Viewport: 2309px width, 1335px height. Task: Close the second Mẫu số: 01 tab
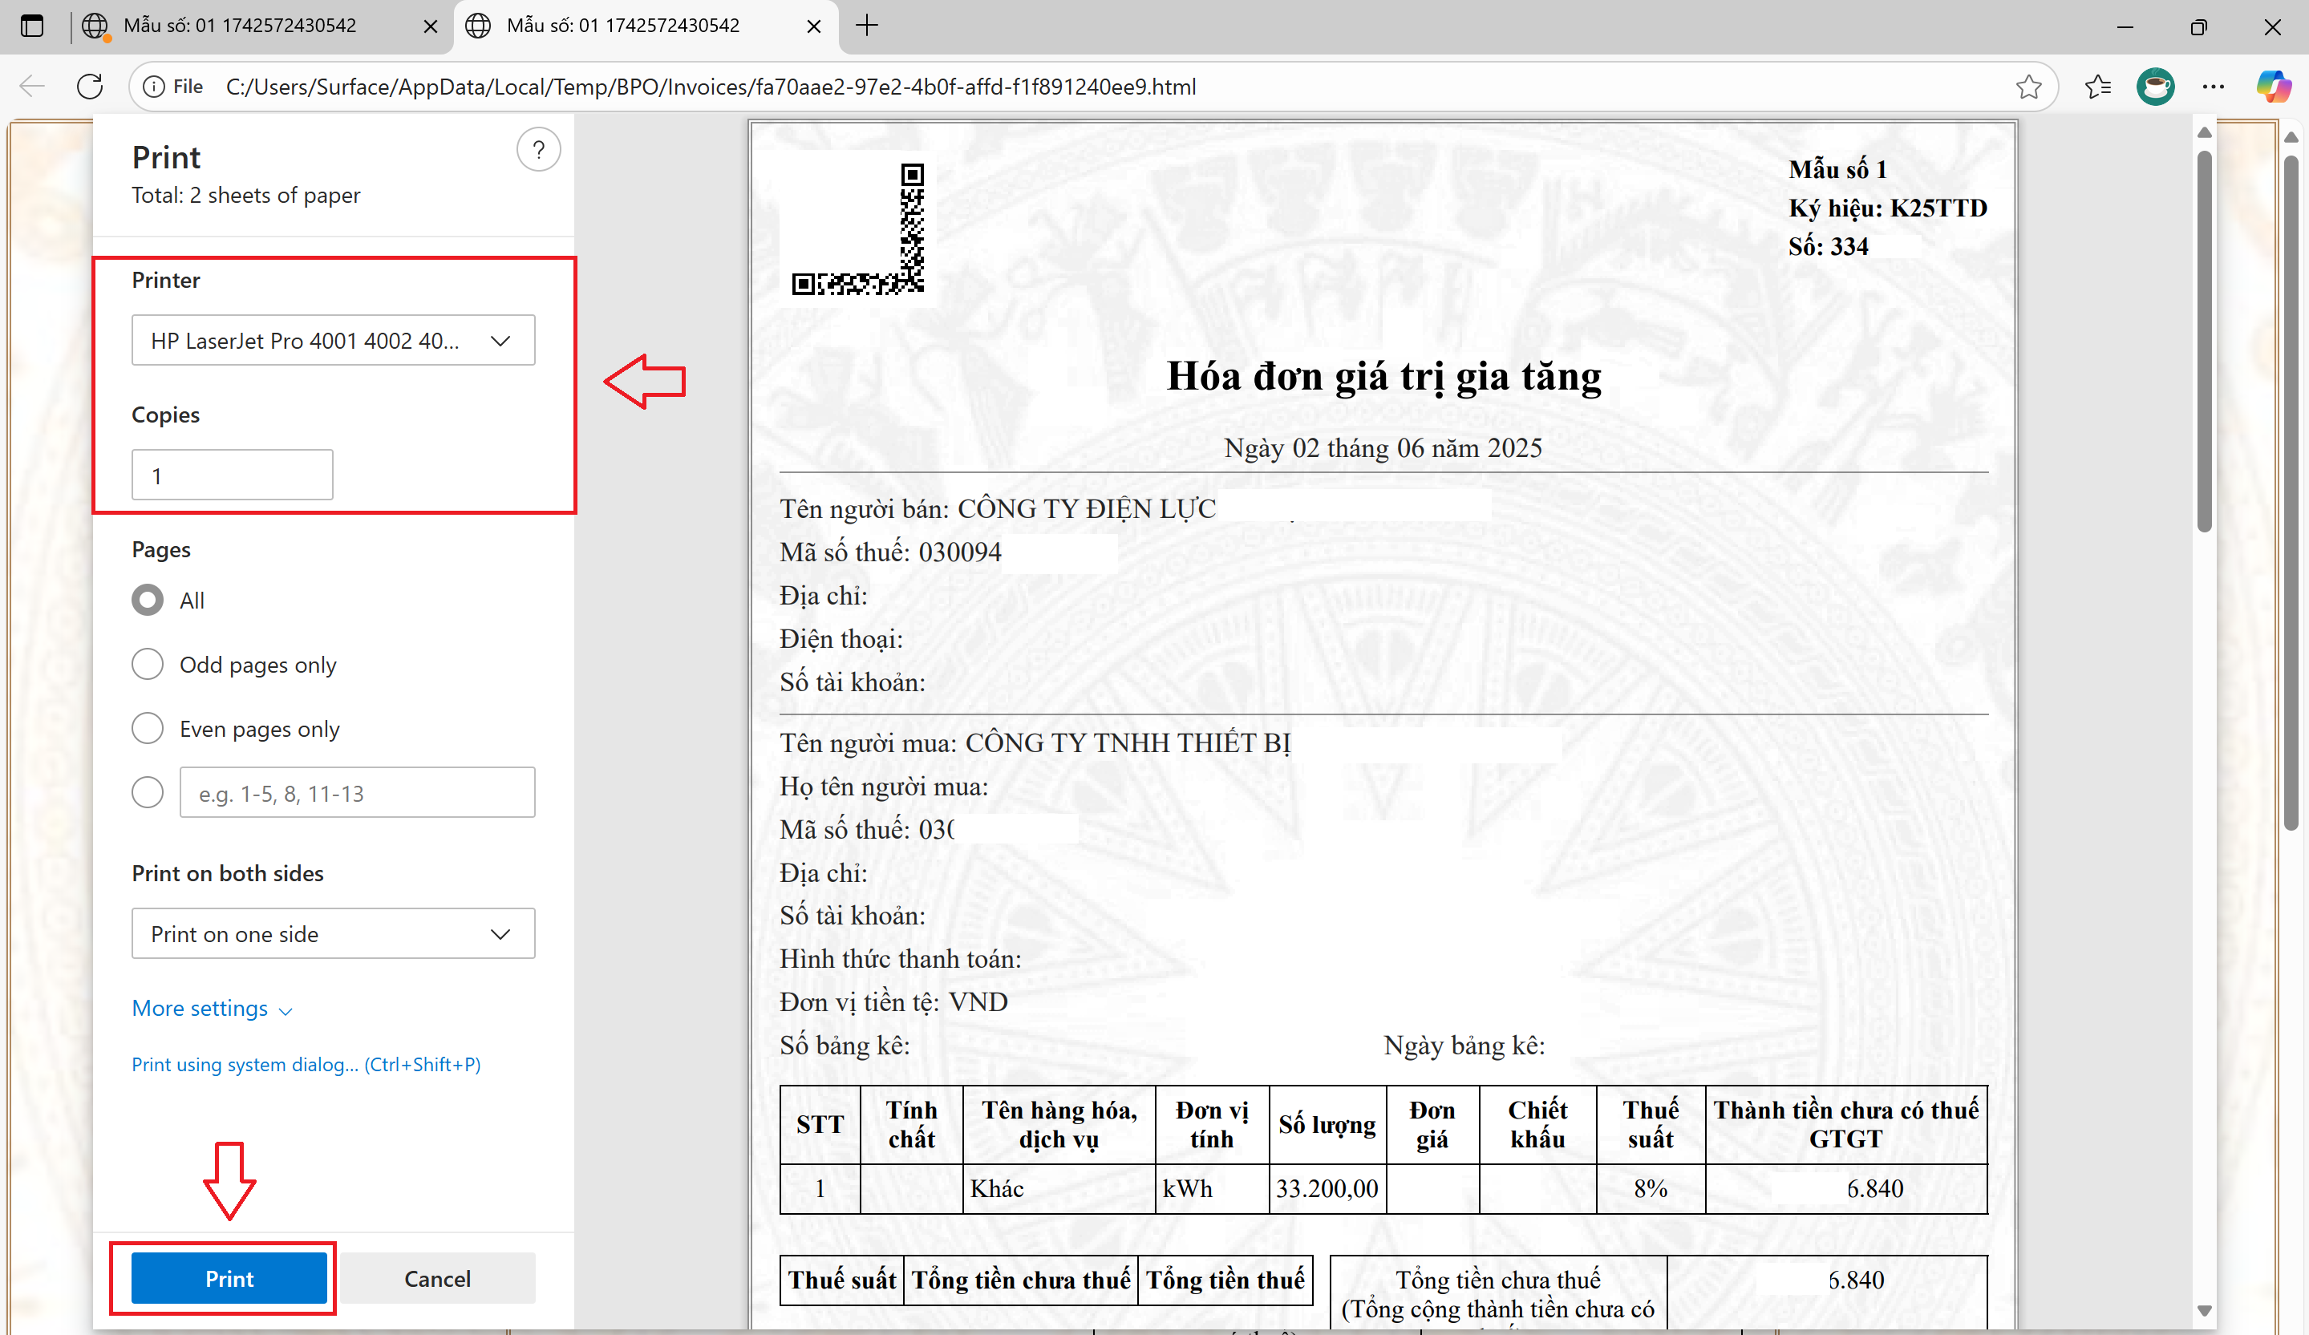(812, 26)
